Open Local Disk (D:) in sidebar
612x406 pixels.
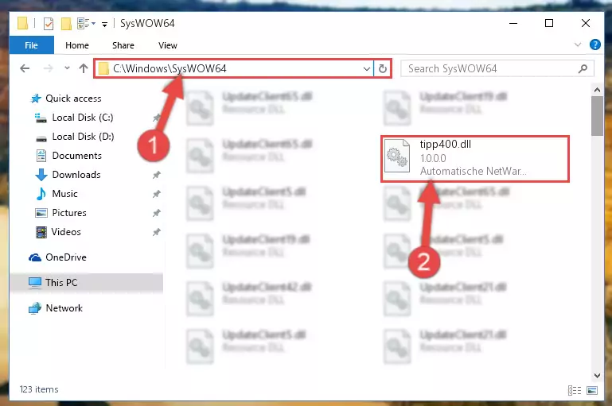(x=83, y=137)
